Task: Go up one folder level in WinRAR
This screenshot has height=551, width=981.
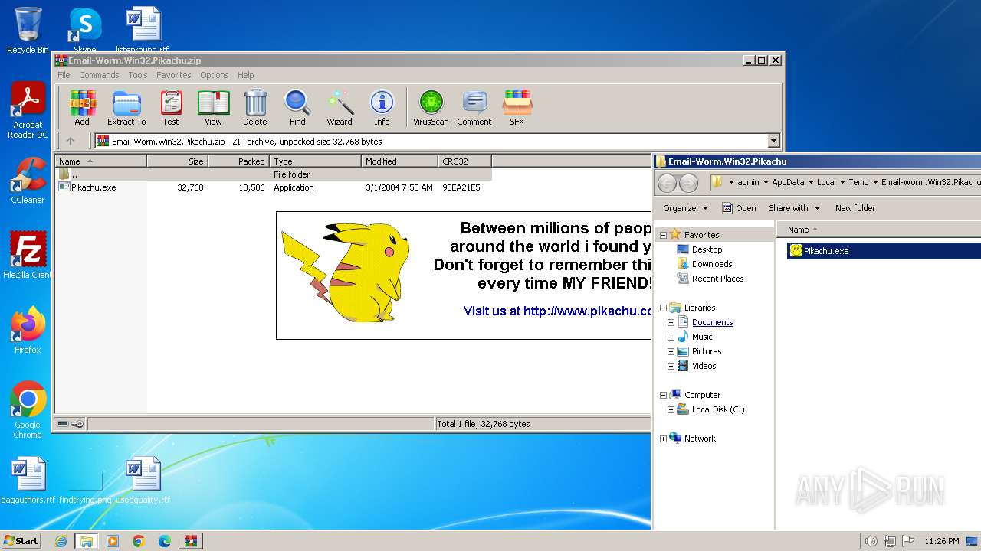Action: (x=71, y=141)
